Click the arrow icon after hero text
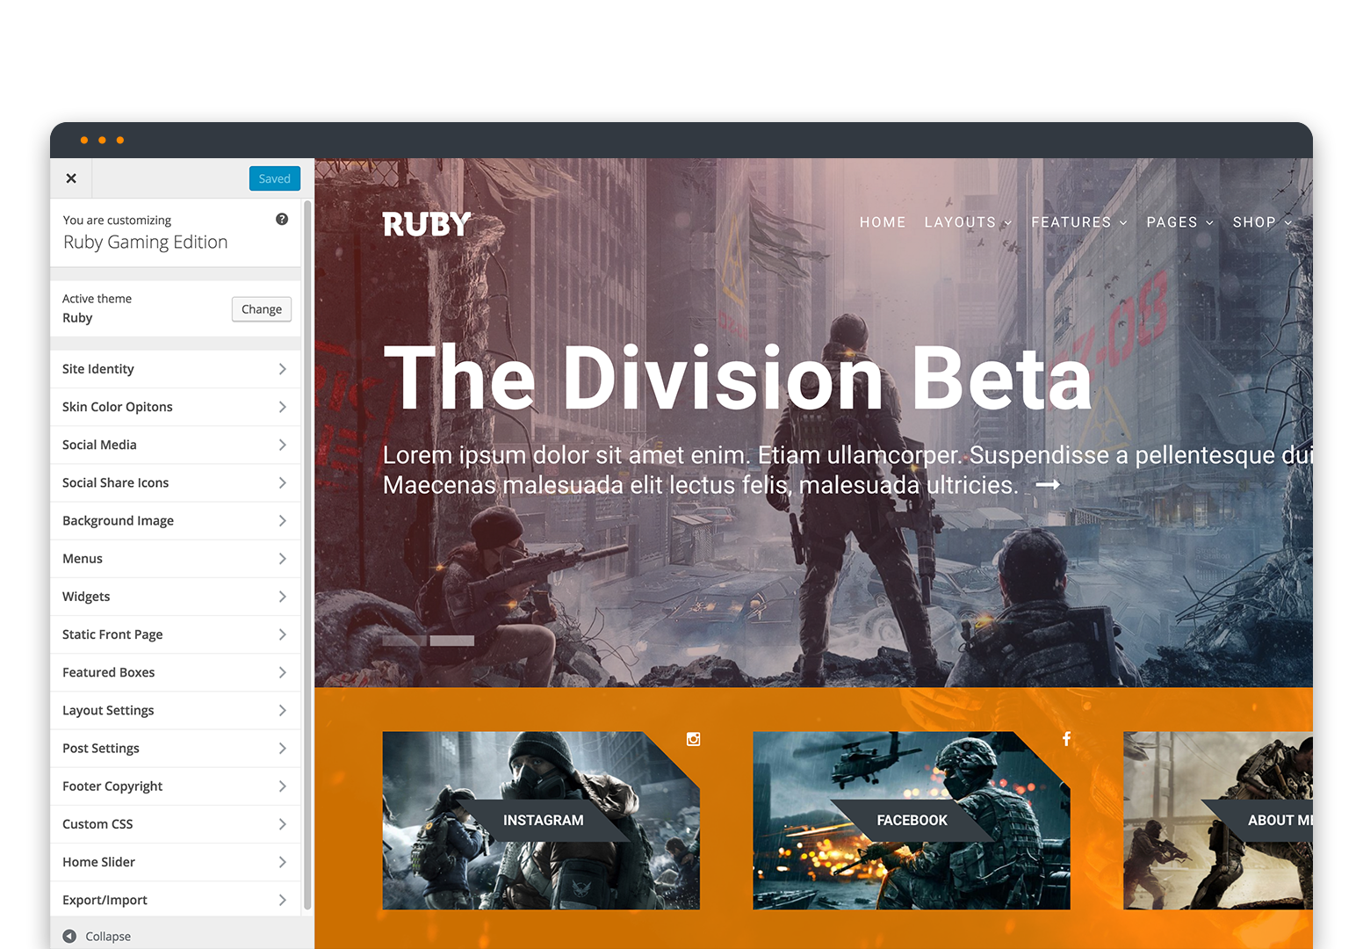 1048,485
